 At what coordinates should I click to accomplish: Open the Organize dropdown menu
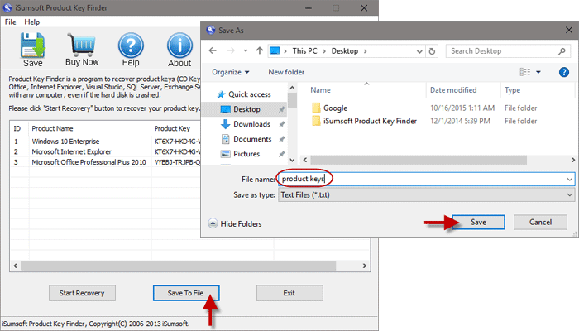[x=230, y=72]
